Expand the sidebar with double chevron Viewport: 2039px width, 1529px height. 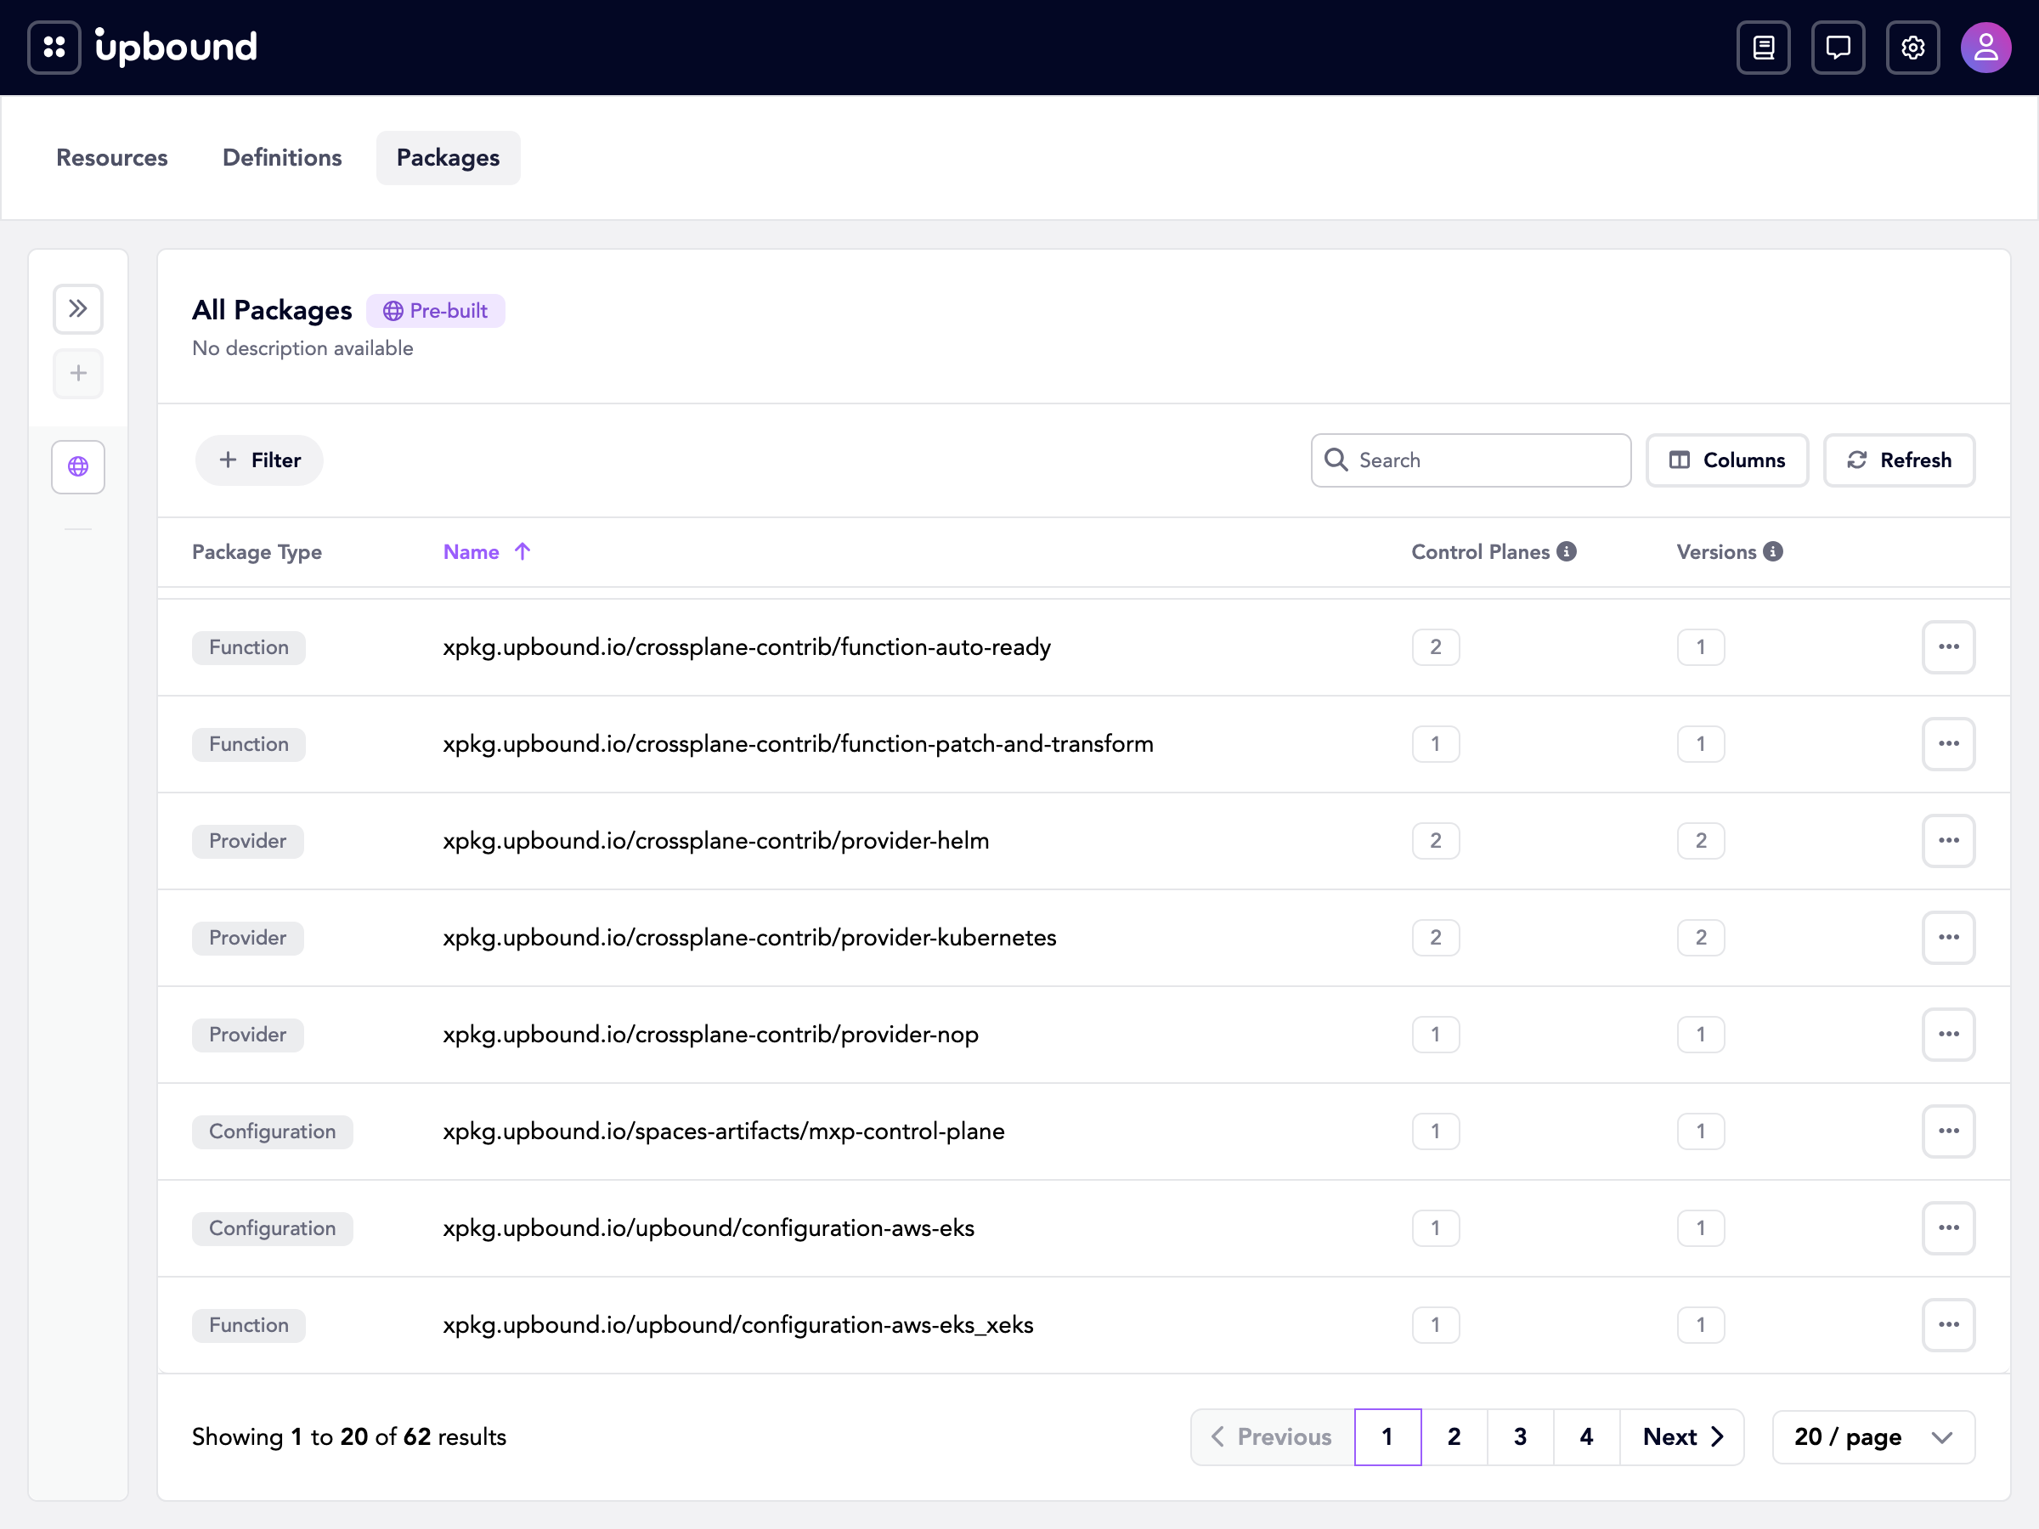78,308
